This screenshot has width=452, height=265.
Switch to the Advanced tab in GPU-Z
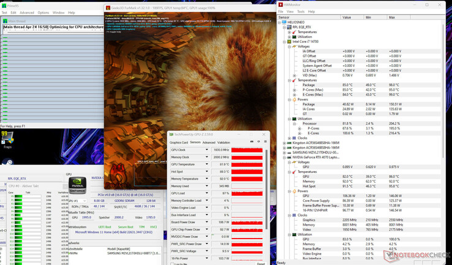click(x=209, y=142)
